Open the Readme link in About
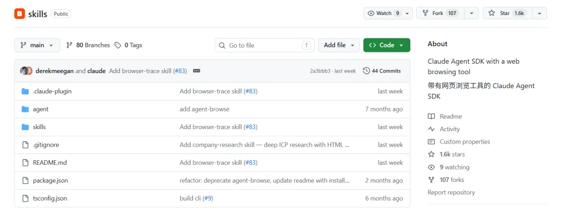 coord(450,116)
